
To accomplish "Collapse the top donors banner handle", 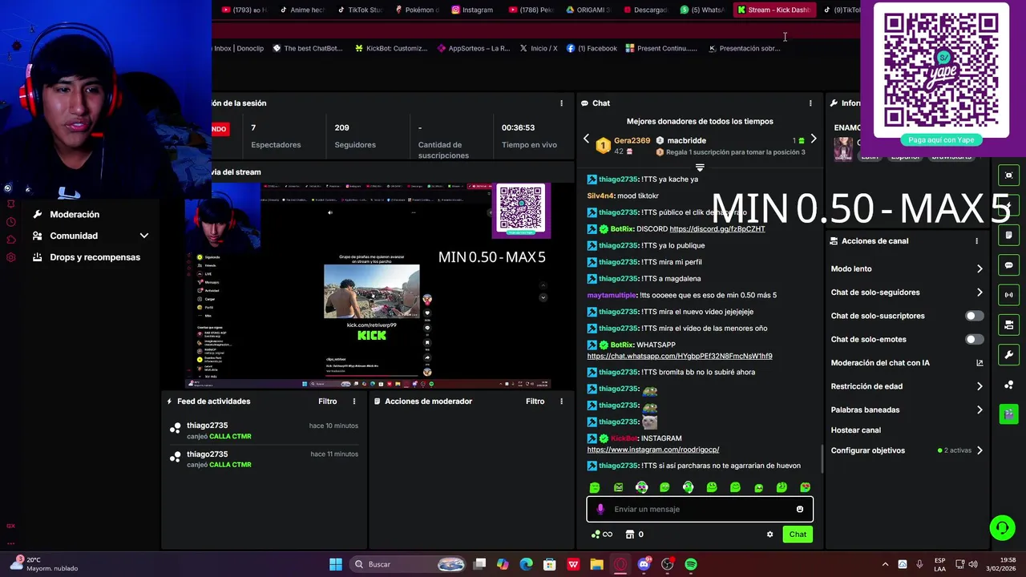I will [700, 167].
